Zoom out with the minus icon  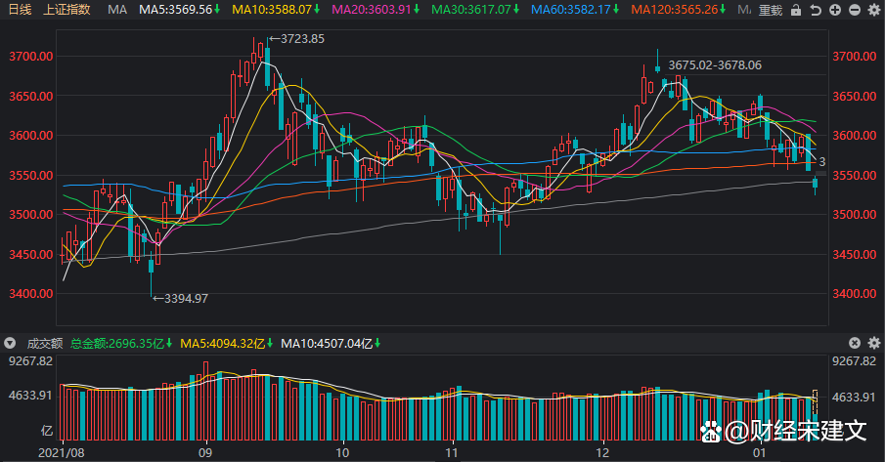pyautogui.click(x=855, y=10)
